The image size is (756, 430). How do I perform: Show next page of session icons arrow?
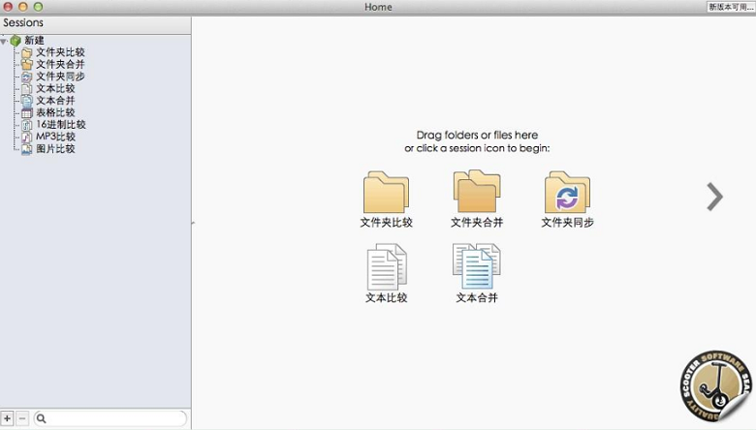point(714,197)
